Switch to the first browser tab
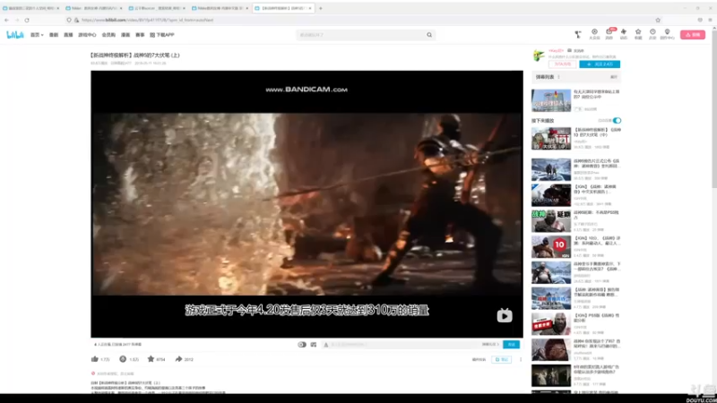 (x=31, y=8)
